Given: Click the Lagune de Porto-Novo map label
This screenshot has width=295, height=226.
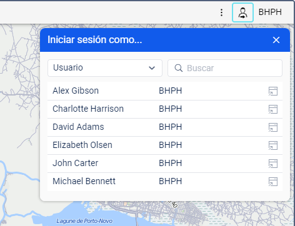Looking at the screenshot, I should pyautogui.click(x=84, y=221).
